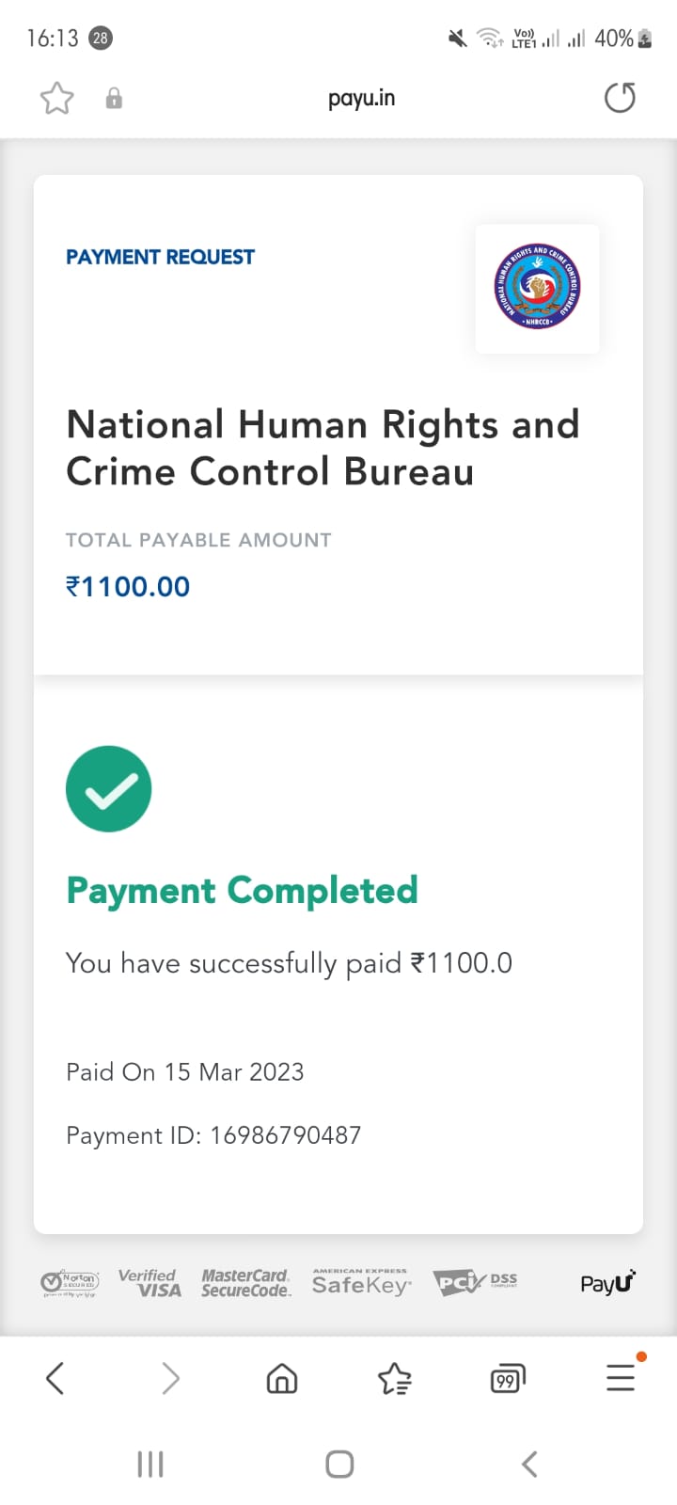677x1505 pixels.
Task: Tap the American Express SafeKey badge
Action: [361, 1283]
